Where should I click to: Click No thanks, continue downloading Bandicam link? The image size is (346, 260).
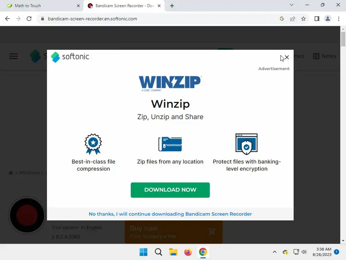coord(170,214)
